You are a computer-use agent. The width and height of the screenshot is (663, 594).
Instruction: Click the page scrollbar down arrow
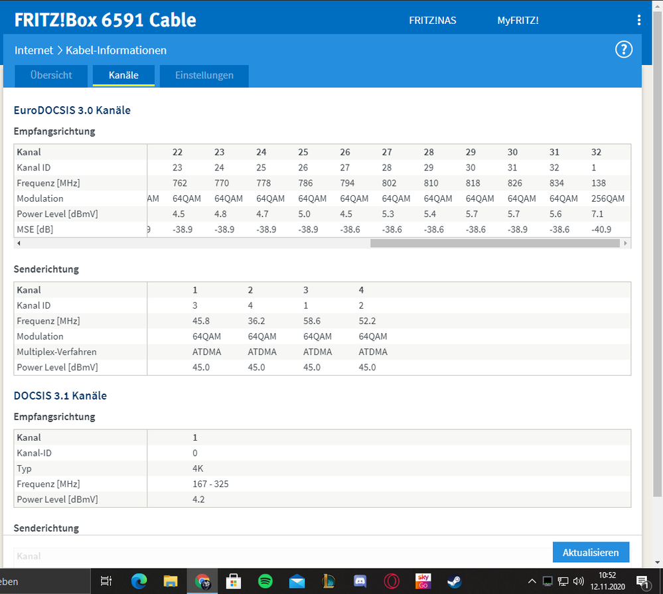[x=658, y=562]
